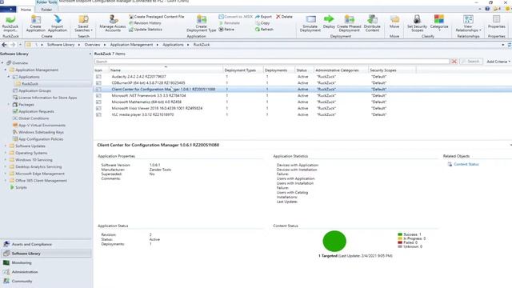Select the CDBurnerXP (64 bit) row
This screenshot has height=288, width=512.
pyautogui.click(x=302, y=83)
